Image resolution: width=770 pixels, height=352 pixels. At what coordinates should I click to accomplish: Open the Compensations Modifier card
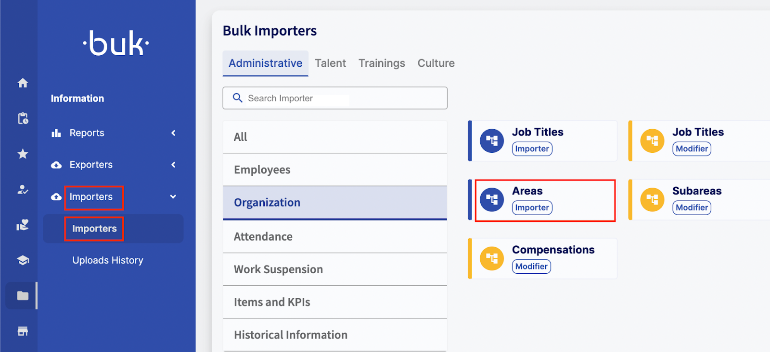tap(543, 258)
